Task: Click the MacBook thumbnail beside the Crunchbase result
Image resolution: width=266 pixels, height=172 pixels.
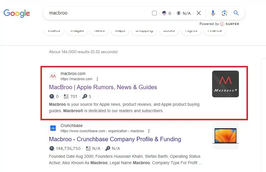Action: tap(226, 136)
